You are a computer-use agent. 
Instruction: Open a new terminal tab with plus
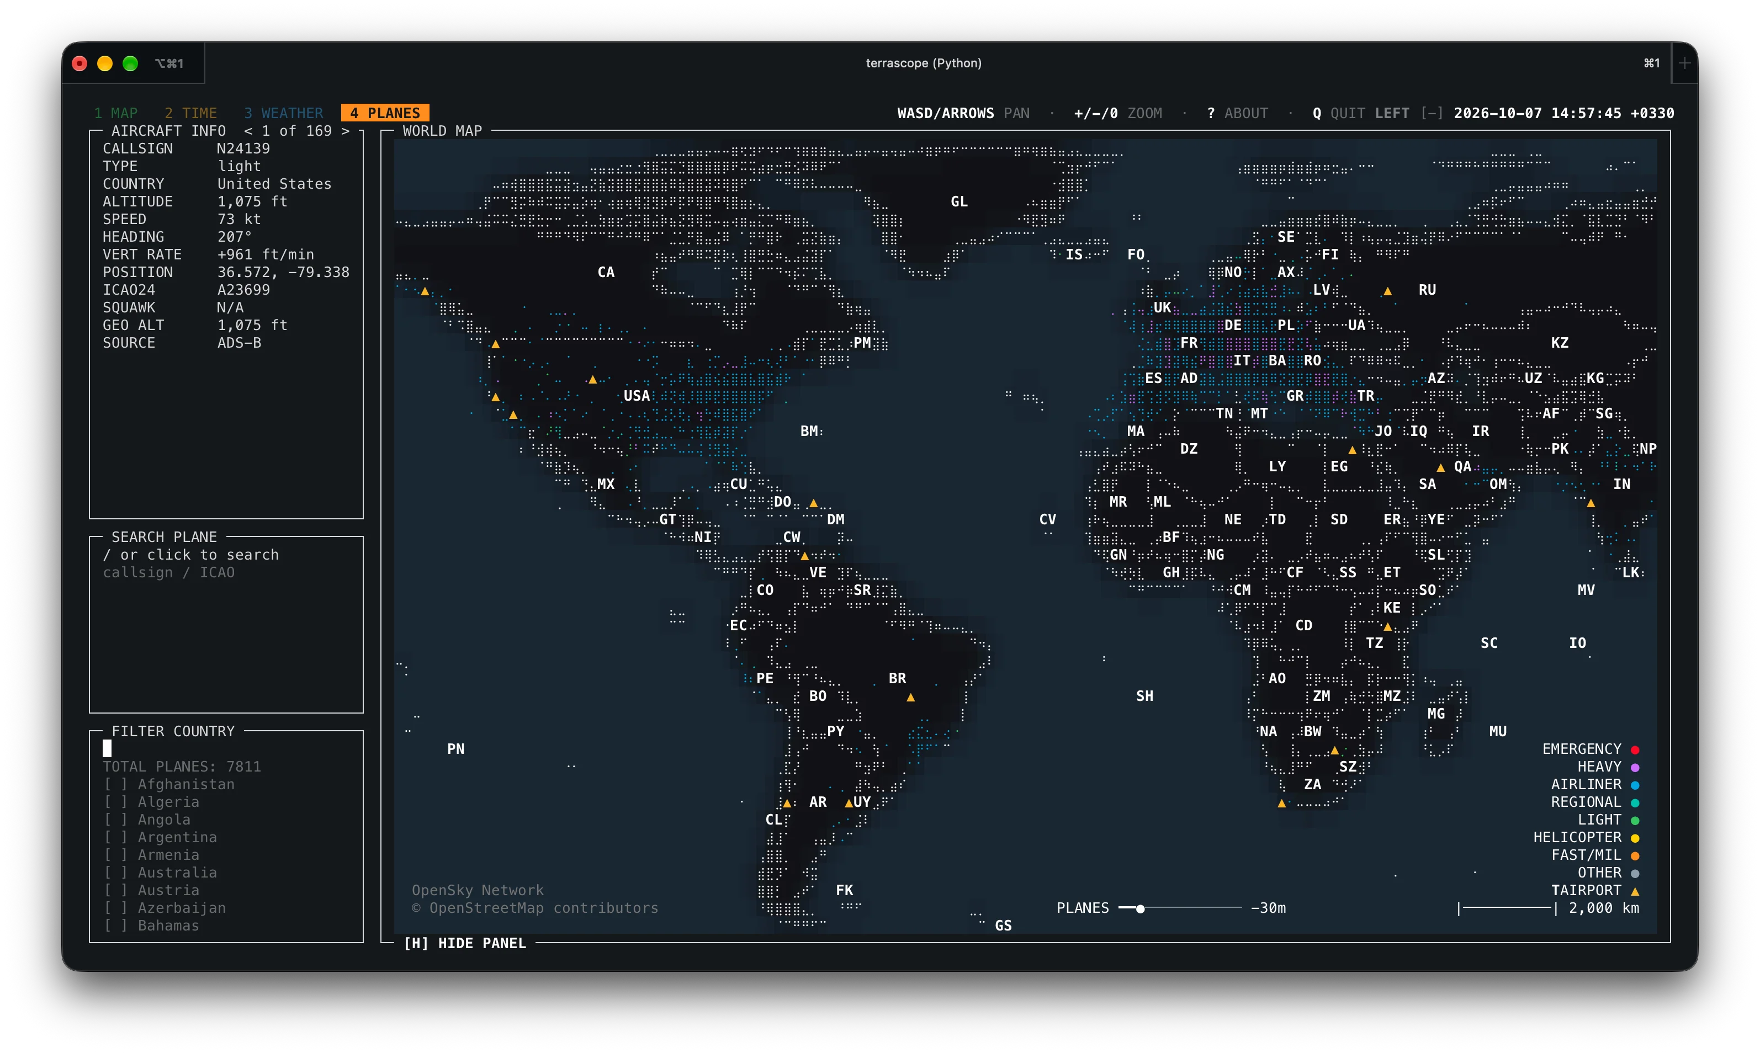point(1685,62)
